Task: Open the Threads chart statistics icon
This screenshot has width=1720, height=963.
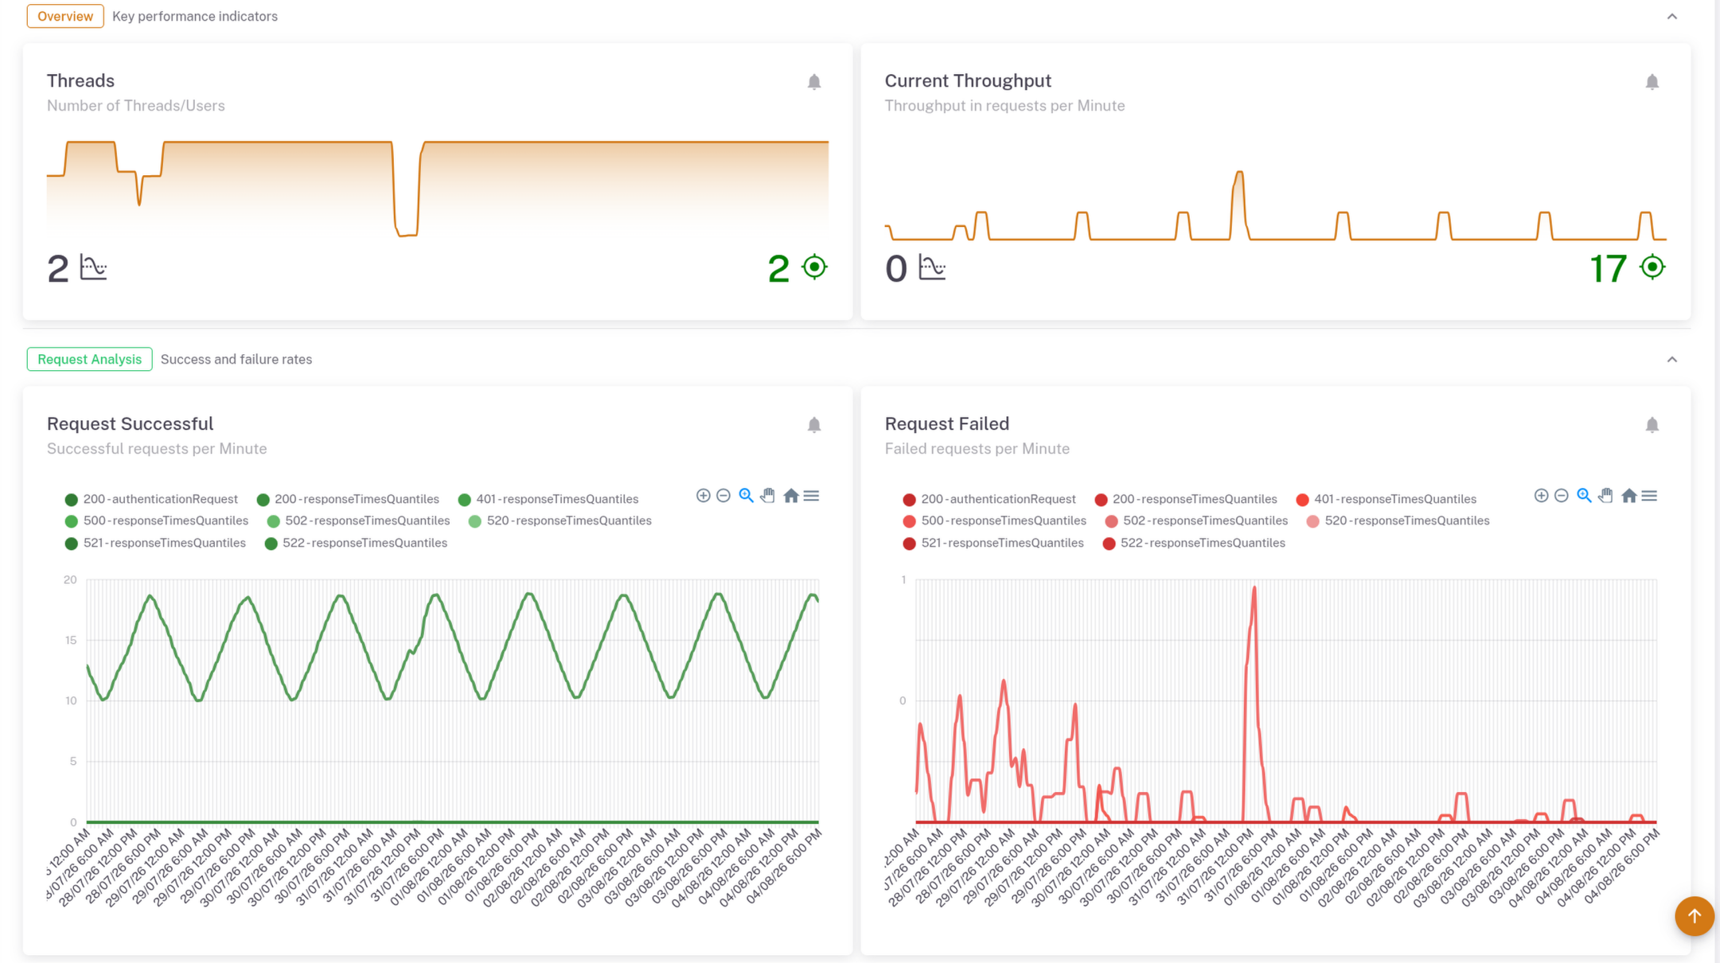Action: 93,267
